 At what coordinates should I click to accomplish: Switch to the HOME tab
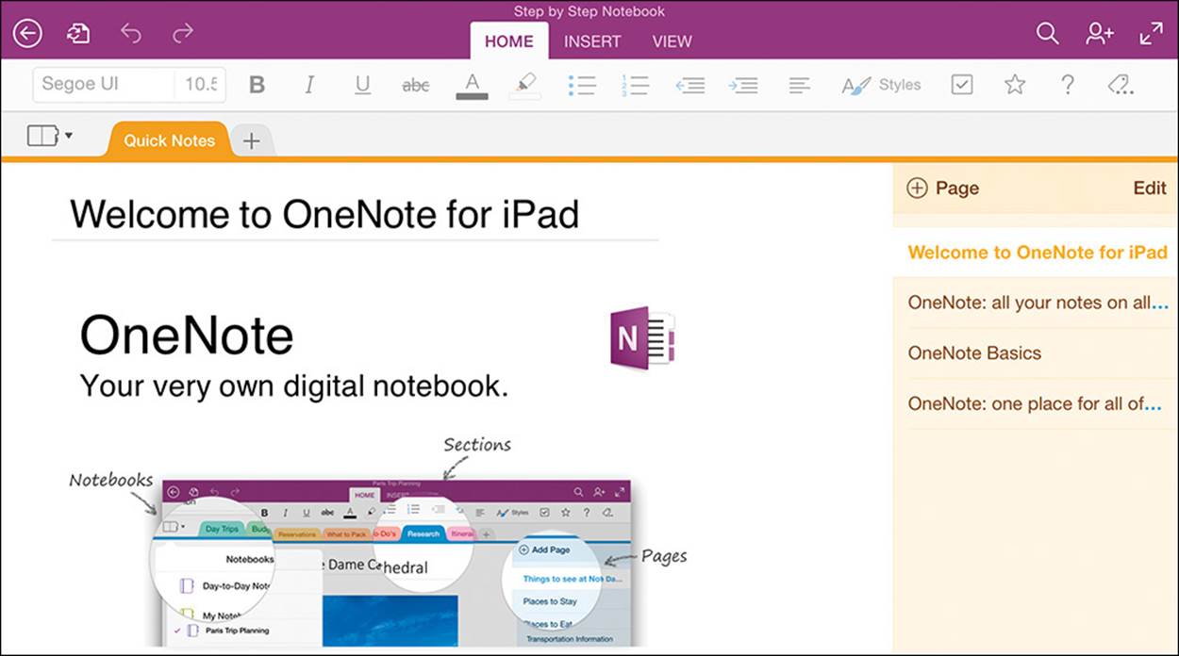tap(509, 41)
